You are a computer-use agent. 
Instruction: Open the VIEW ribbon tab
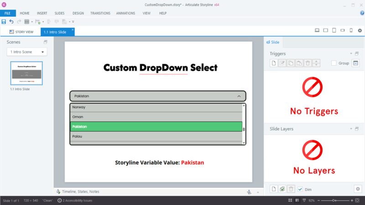tap(146, 13)
